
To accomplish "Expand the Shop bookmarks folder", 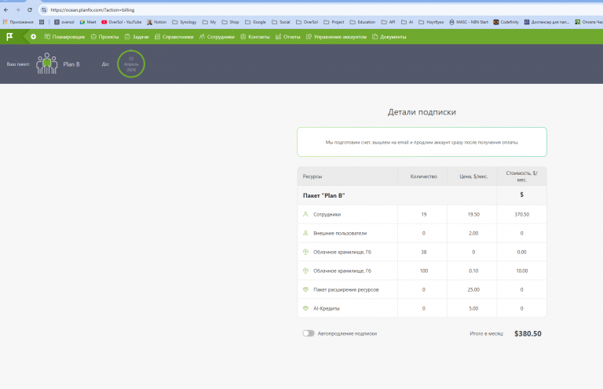I will [x=230, y=22].
